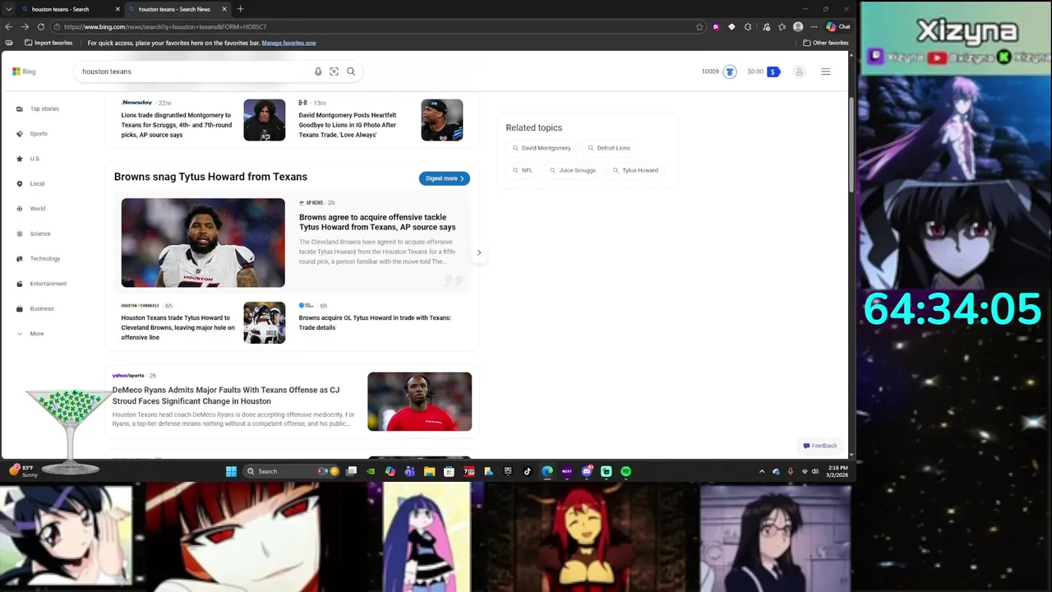The image size is (1052, 592).
Task: Click the Digest more button
Action: [445, 178]
